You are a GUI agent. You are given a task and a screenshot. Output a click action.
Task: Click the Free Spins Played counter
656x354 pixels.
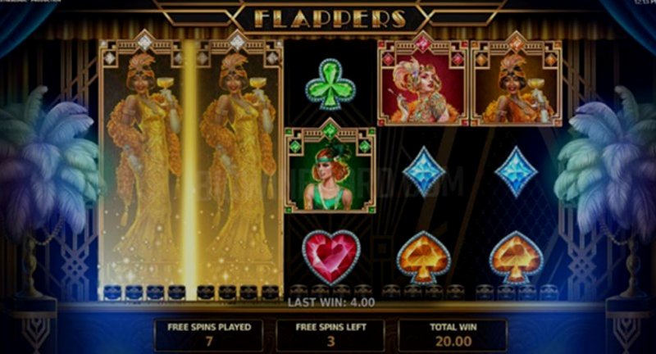[x=209, y=335]
